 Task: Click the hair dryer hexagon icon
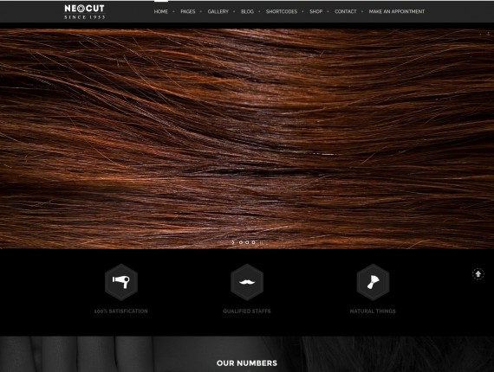(x=121, y=282)
